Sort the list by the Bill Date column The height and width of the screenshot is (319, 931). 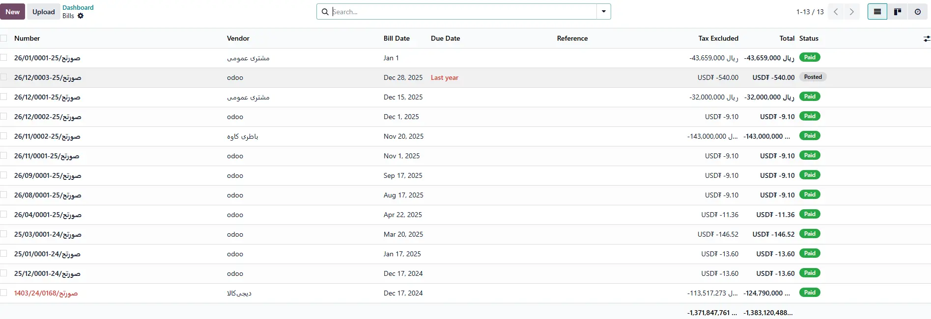tap(396, 38)
